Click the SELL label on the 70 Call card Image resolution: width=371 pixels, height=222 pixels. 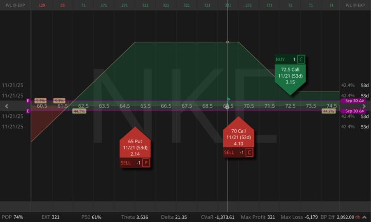229,152
